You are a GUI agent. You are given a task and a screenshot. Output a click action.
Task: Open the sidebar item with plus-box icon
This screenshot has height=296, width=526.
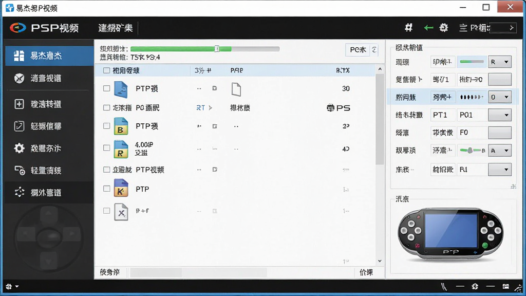[49, 104]
